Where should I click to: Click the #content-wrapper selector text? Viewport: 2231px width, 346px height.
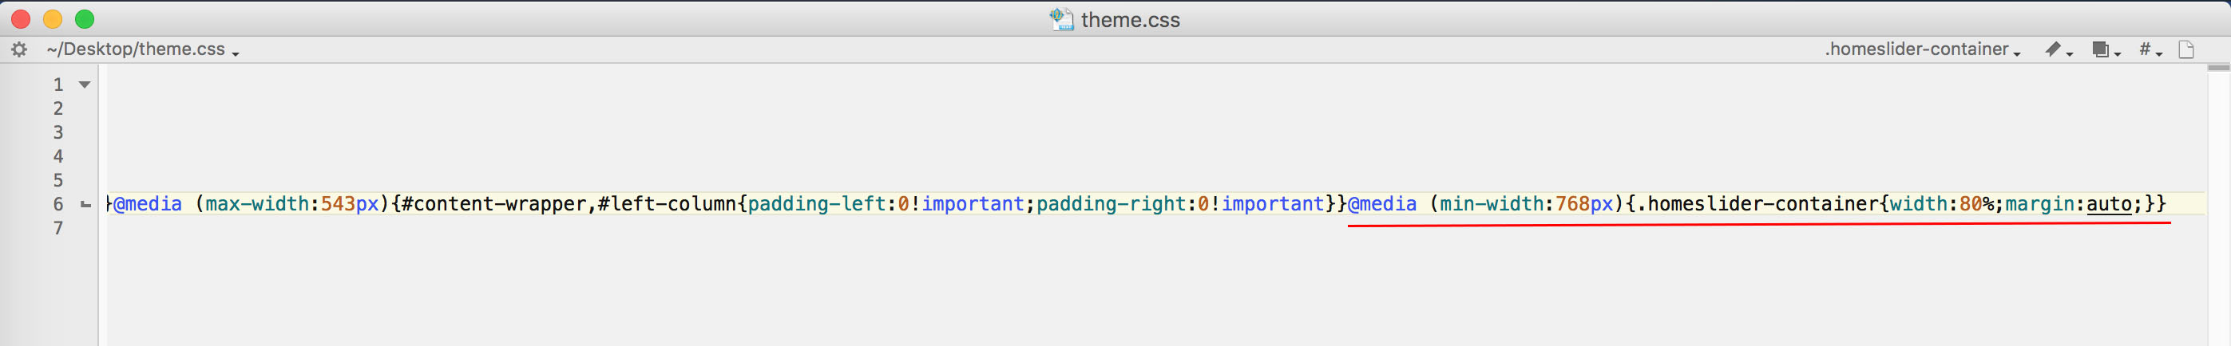tap(493, 204)
